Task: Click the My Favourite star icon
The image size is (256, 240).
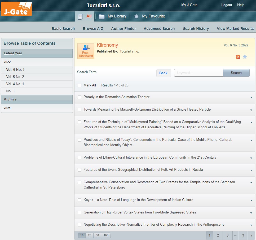Action: (x=136, y=16)
